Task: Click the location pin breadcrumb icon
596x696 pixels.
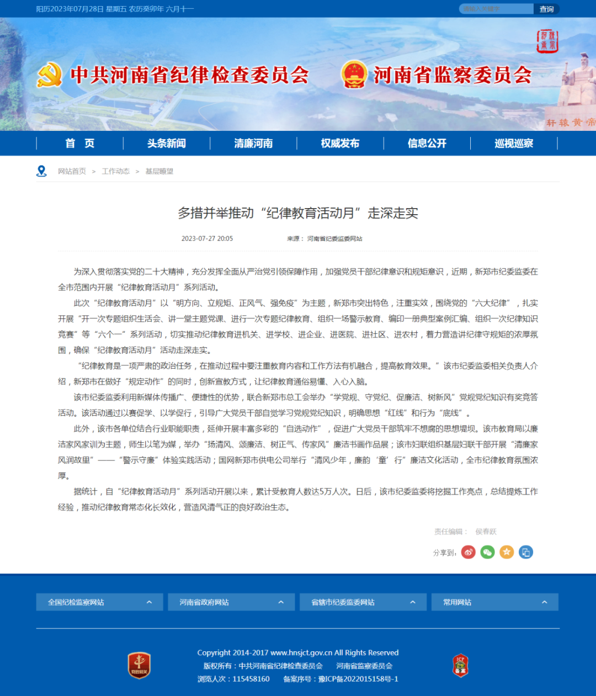Action: coord(41,171)
